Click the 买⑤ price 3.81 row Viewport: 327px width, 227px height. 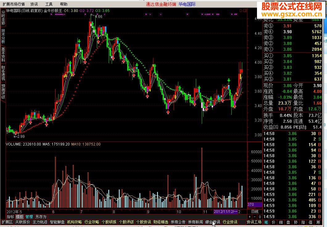click(292, 79)
